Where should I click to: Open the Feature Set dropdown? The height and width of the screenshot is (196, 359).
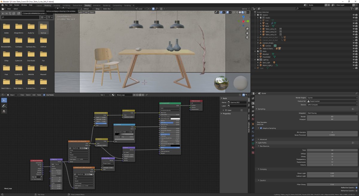point(332,101)
